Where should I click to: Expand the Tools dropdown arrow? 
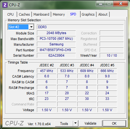[x=76, y=123]
